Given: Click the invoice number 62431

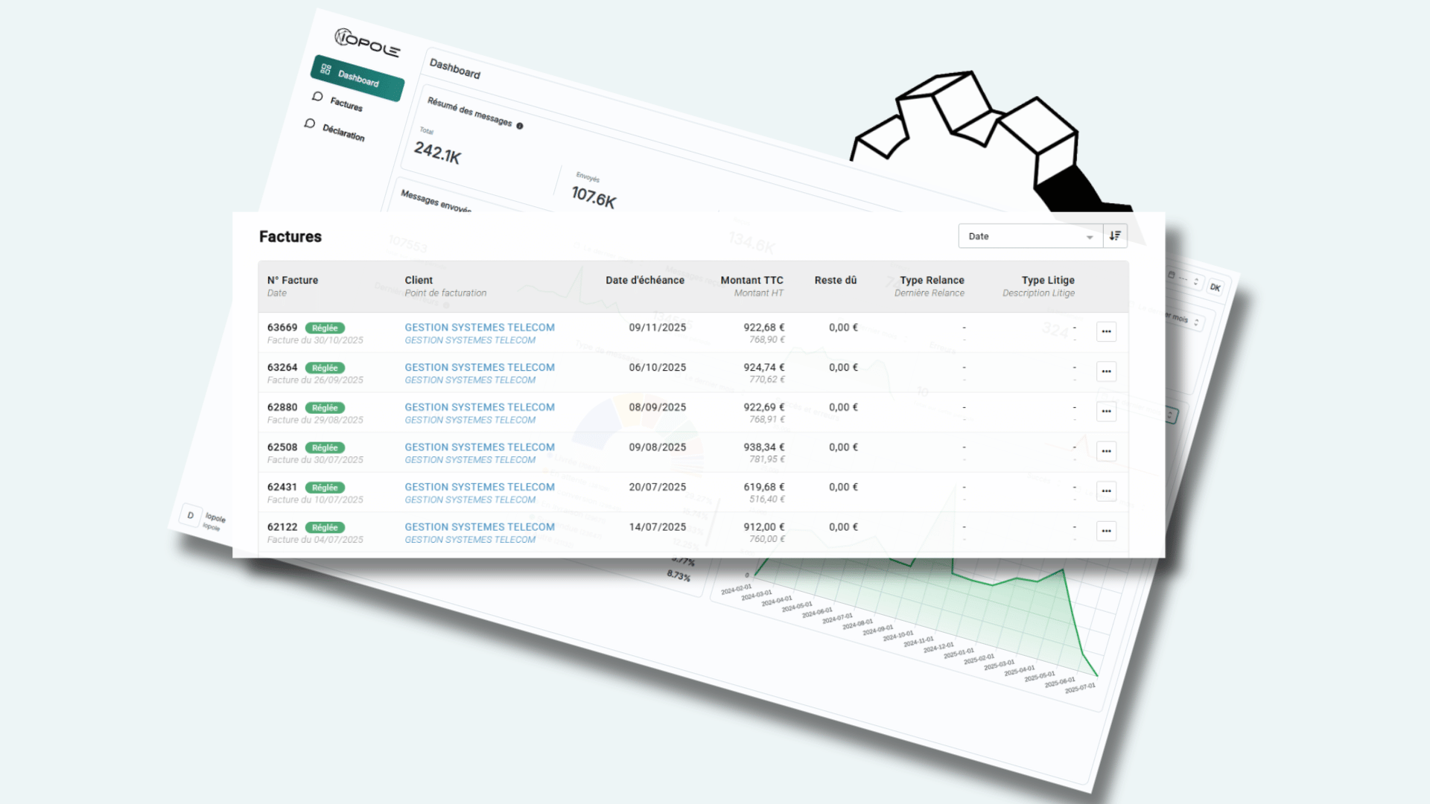Looking at the screenshot, I should 282,487.
